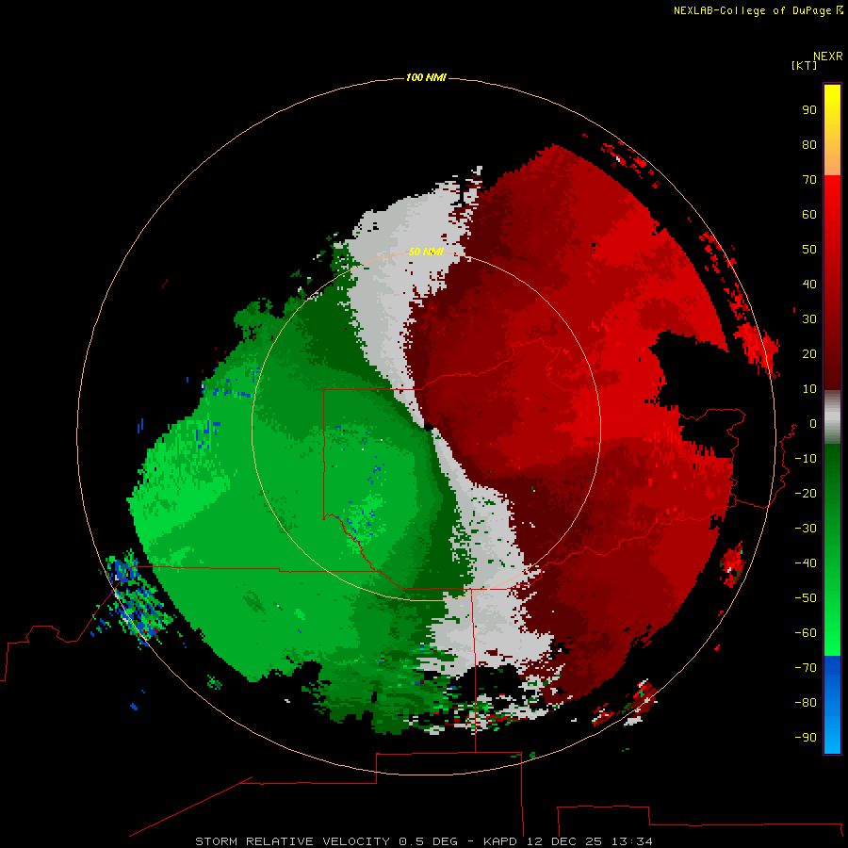This screenshot has height=848, width=848.
Task: Click the -80 value on velocity scale
Action: 806,703
